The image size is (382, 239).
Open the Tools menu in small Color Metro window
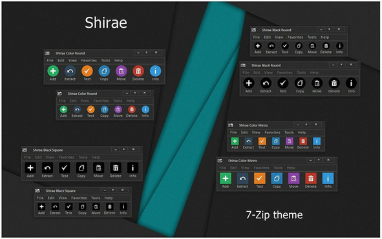click(289, 132)
